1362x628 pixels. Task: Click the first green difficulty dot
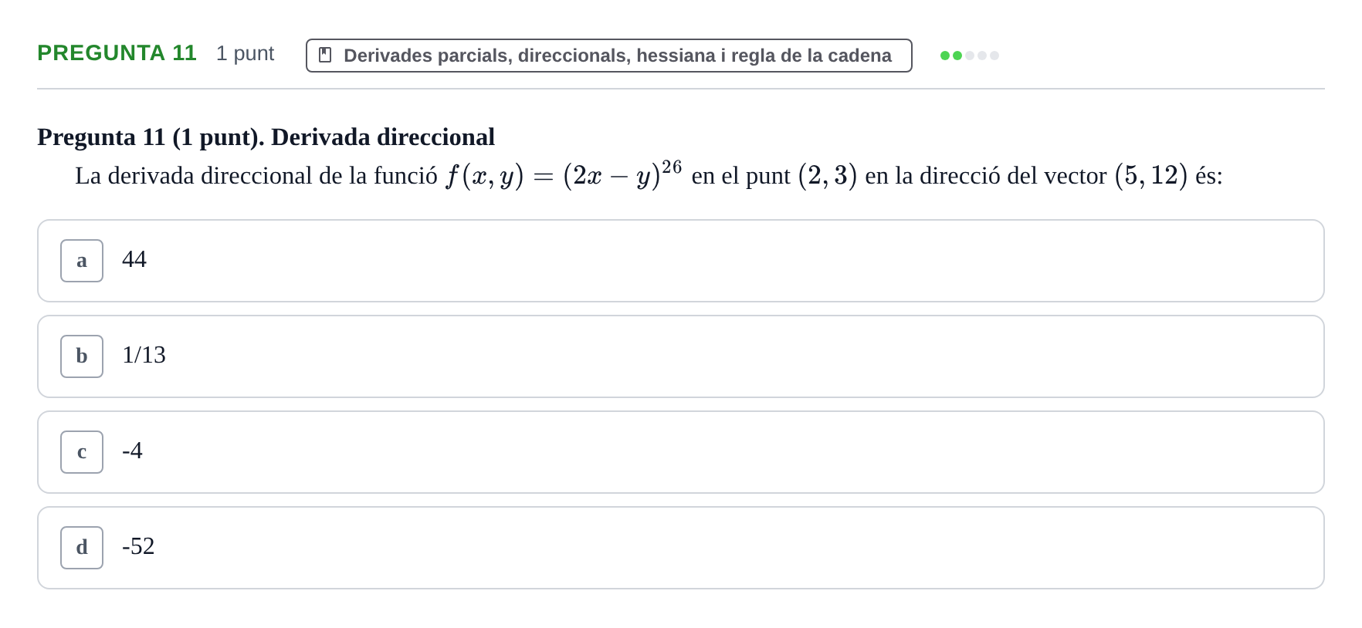(x=945, y=56)
